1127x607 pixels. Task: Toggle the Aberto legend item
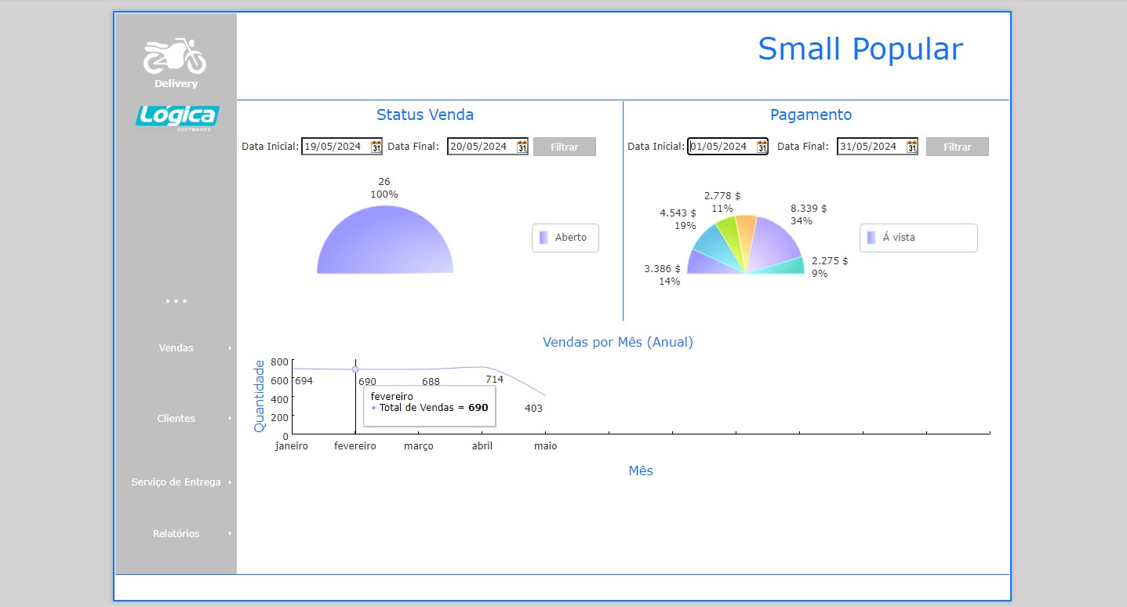click(565, 238)
